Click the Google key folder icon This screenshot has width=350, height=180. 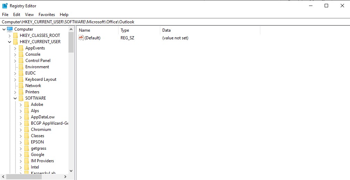(x=26, y=155)
